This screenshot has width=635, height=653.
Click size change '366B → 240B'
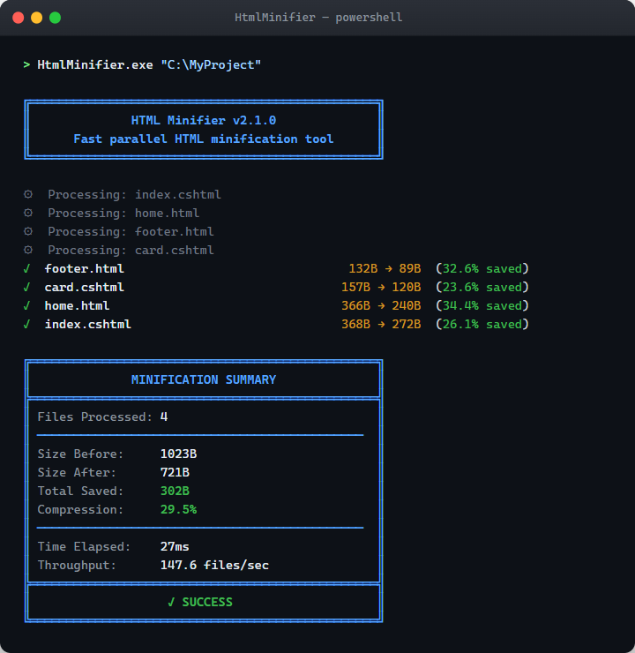tap(381, 305)
